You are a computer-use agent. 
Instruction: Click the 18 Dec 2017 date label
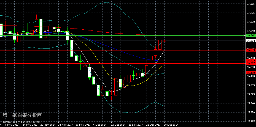click(x=136, y=125)
